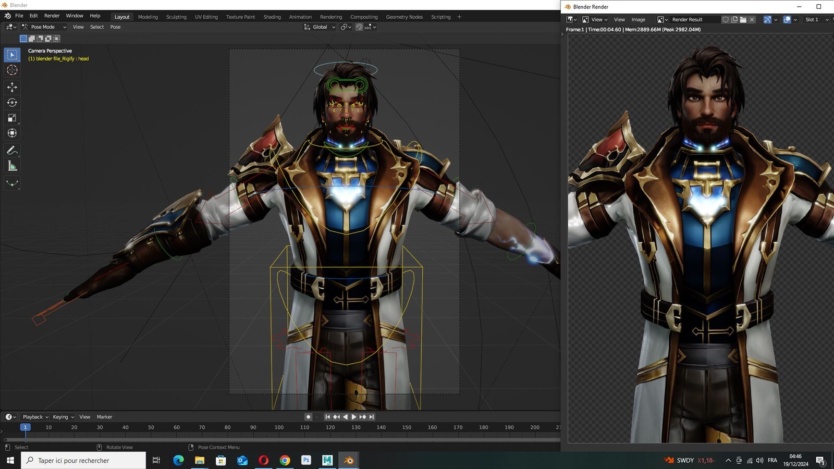Jump to timeline start frame
Screen dimensions: 834x469
coord(327,417)
